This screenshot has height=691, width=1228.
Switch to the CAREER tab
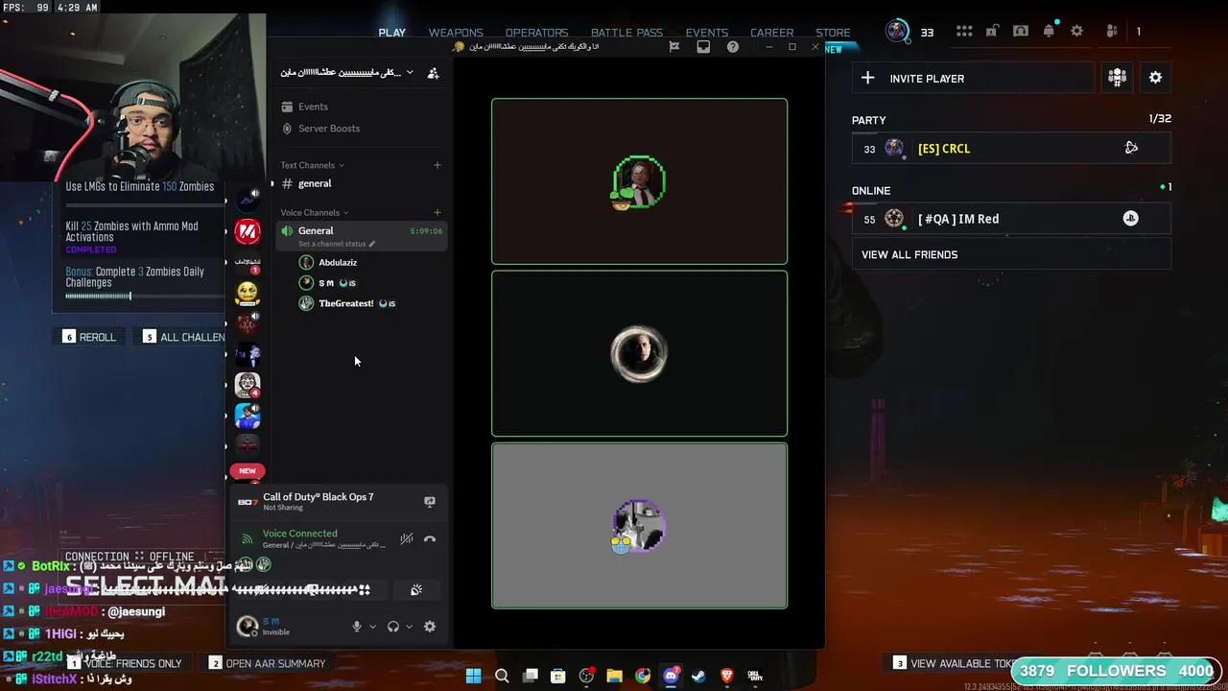[x=772, y=33]
